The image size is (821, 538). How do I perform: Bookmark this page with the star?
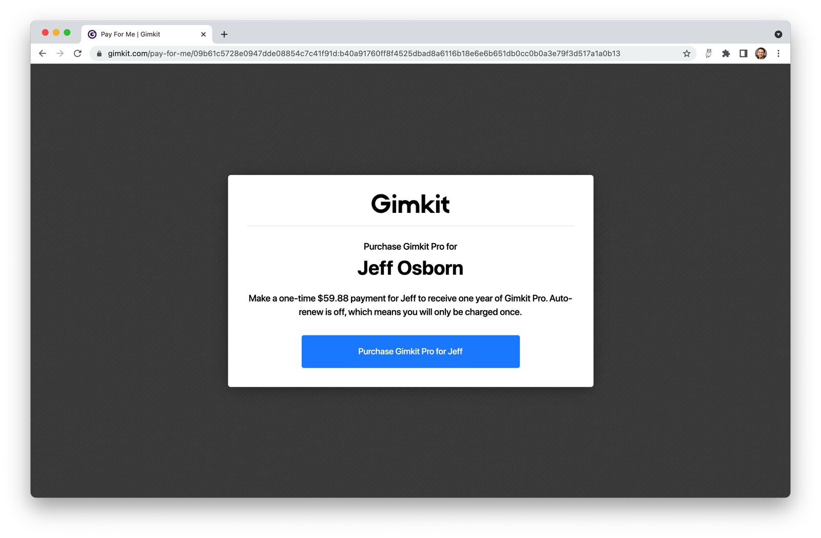pyautogui.click(x=687, y=53)
